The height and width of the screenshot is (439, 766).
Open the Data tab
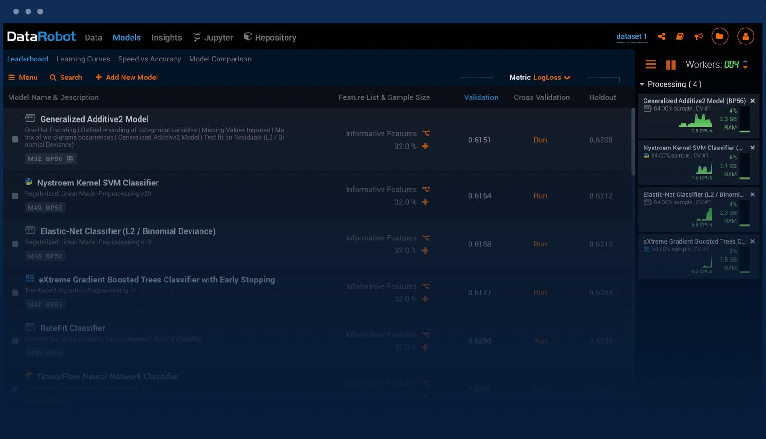click(x=93, y=37)
